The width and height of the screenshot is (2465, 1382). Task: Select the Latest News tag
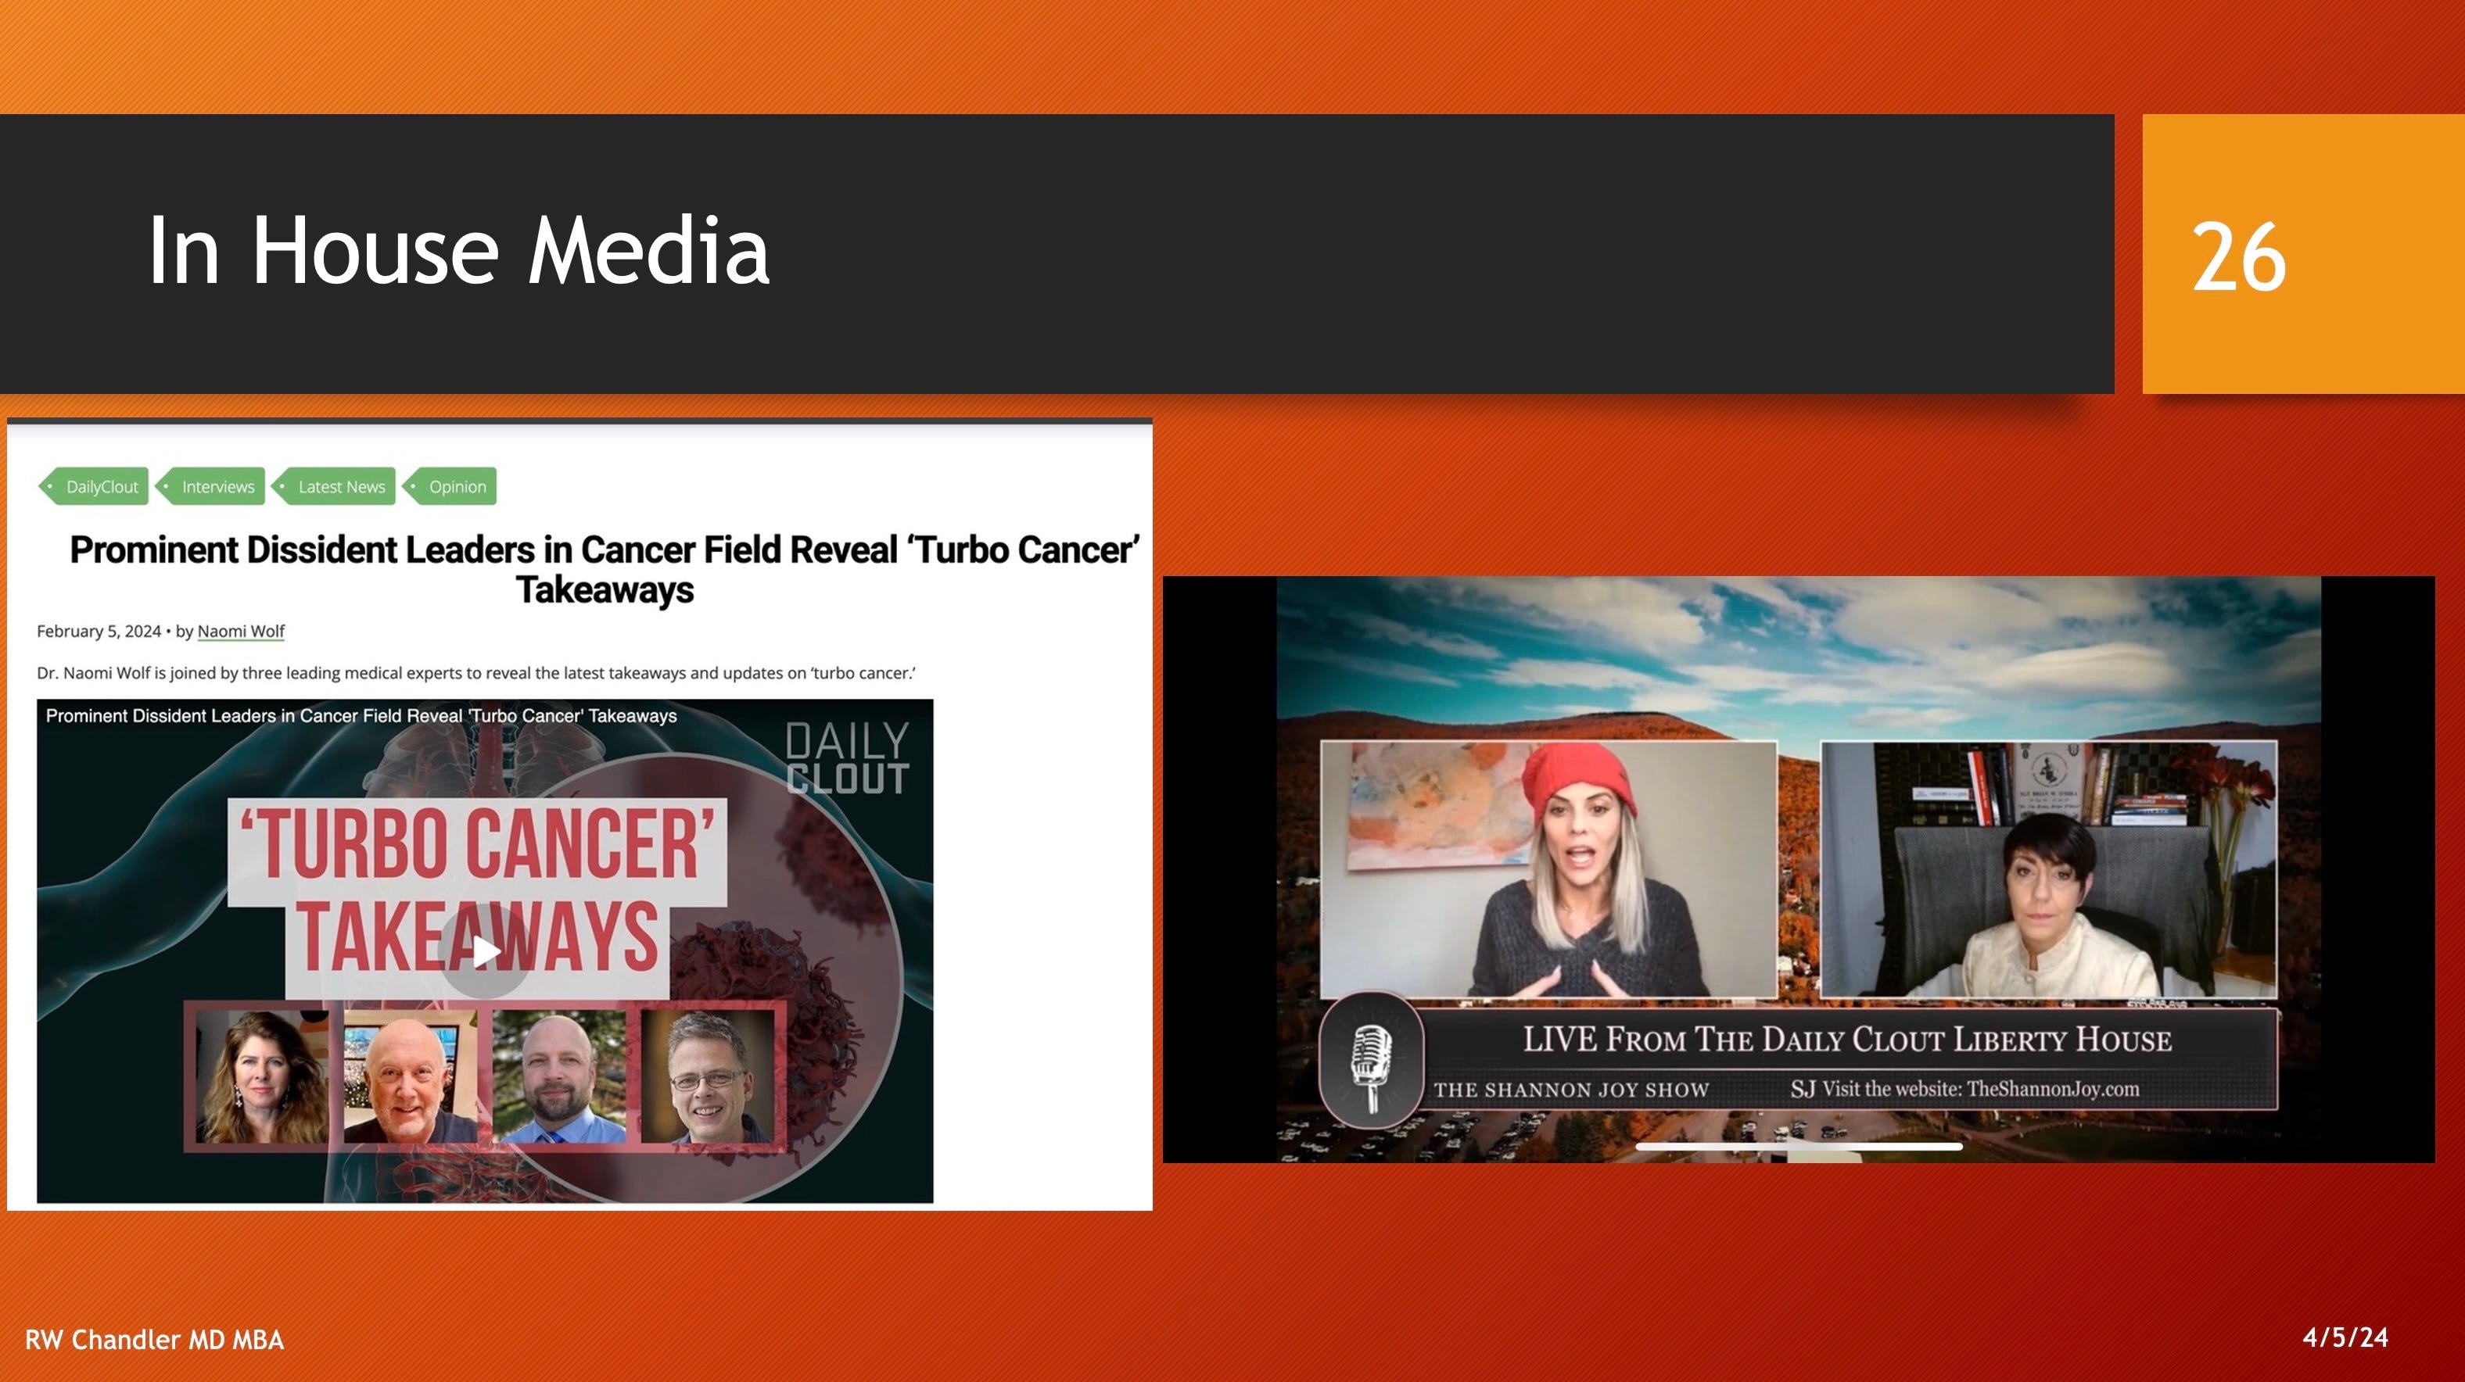(x=334, y=486)
